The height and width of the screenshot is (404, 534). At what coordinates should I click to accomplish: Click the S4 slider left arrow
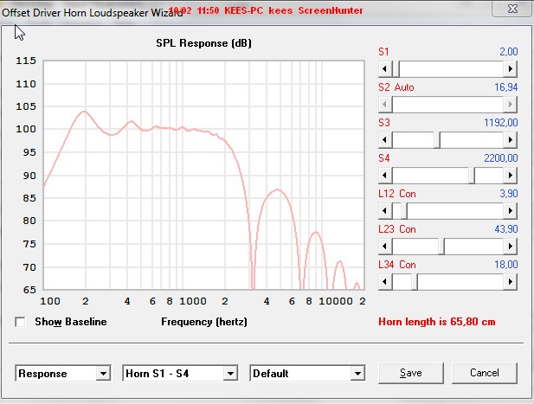(385, 176)
